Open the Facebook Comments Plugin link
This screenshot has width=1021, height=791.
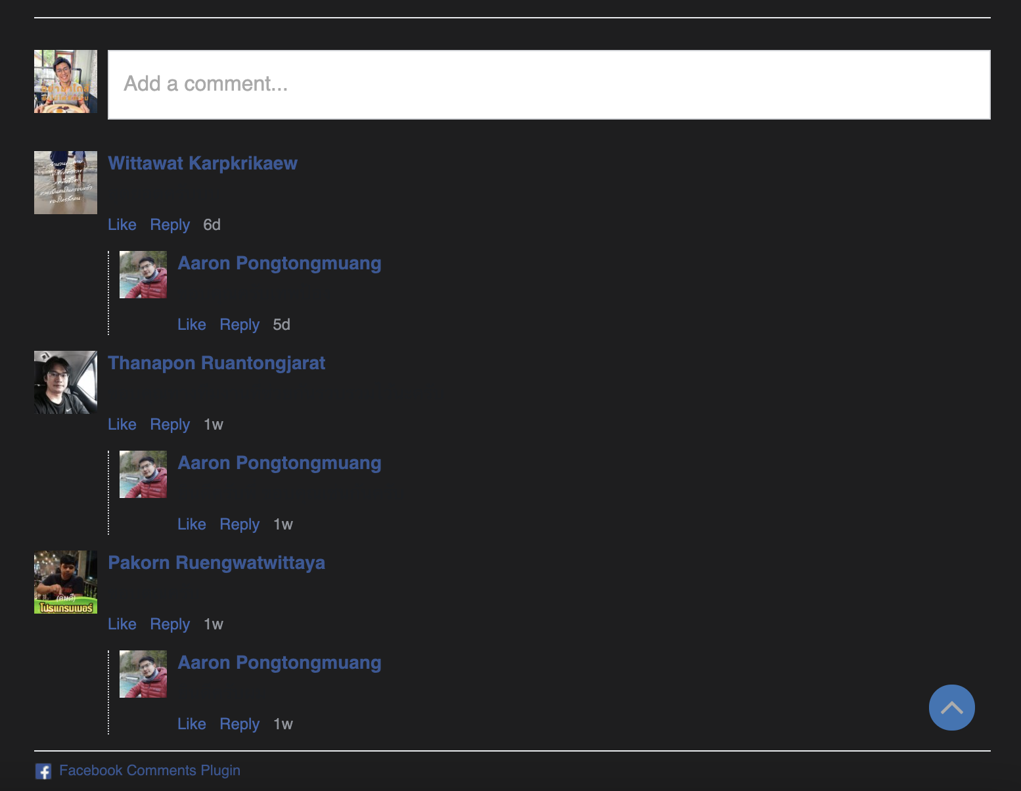[150, 771]
